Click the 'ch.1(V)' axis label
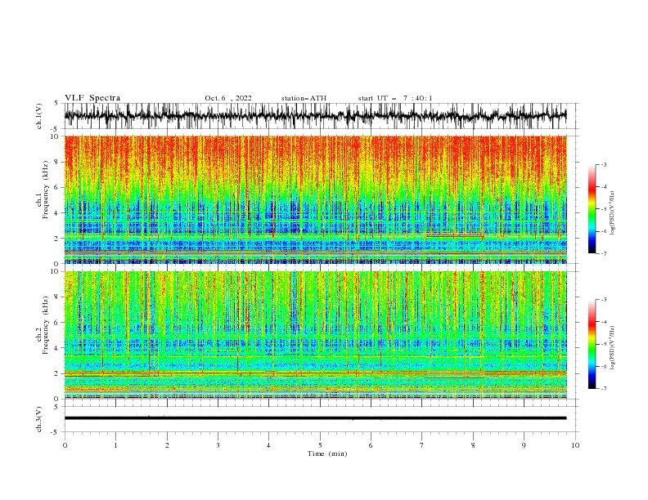This screenshot has width=648, height=500. point(39,116)
